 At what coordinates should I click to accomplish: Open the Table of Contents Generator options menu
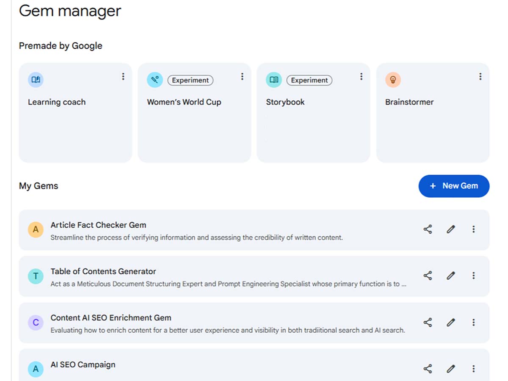point(473,276)
